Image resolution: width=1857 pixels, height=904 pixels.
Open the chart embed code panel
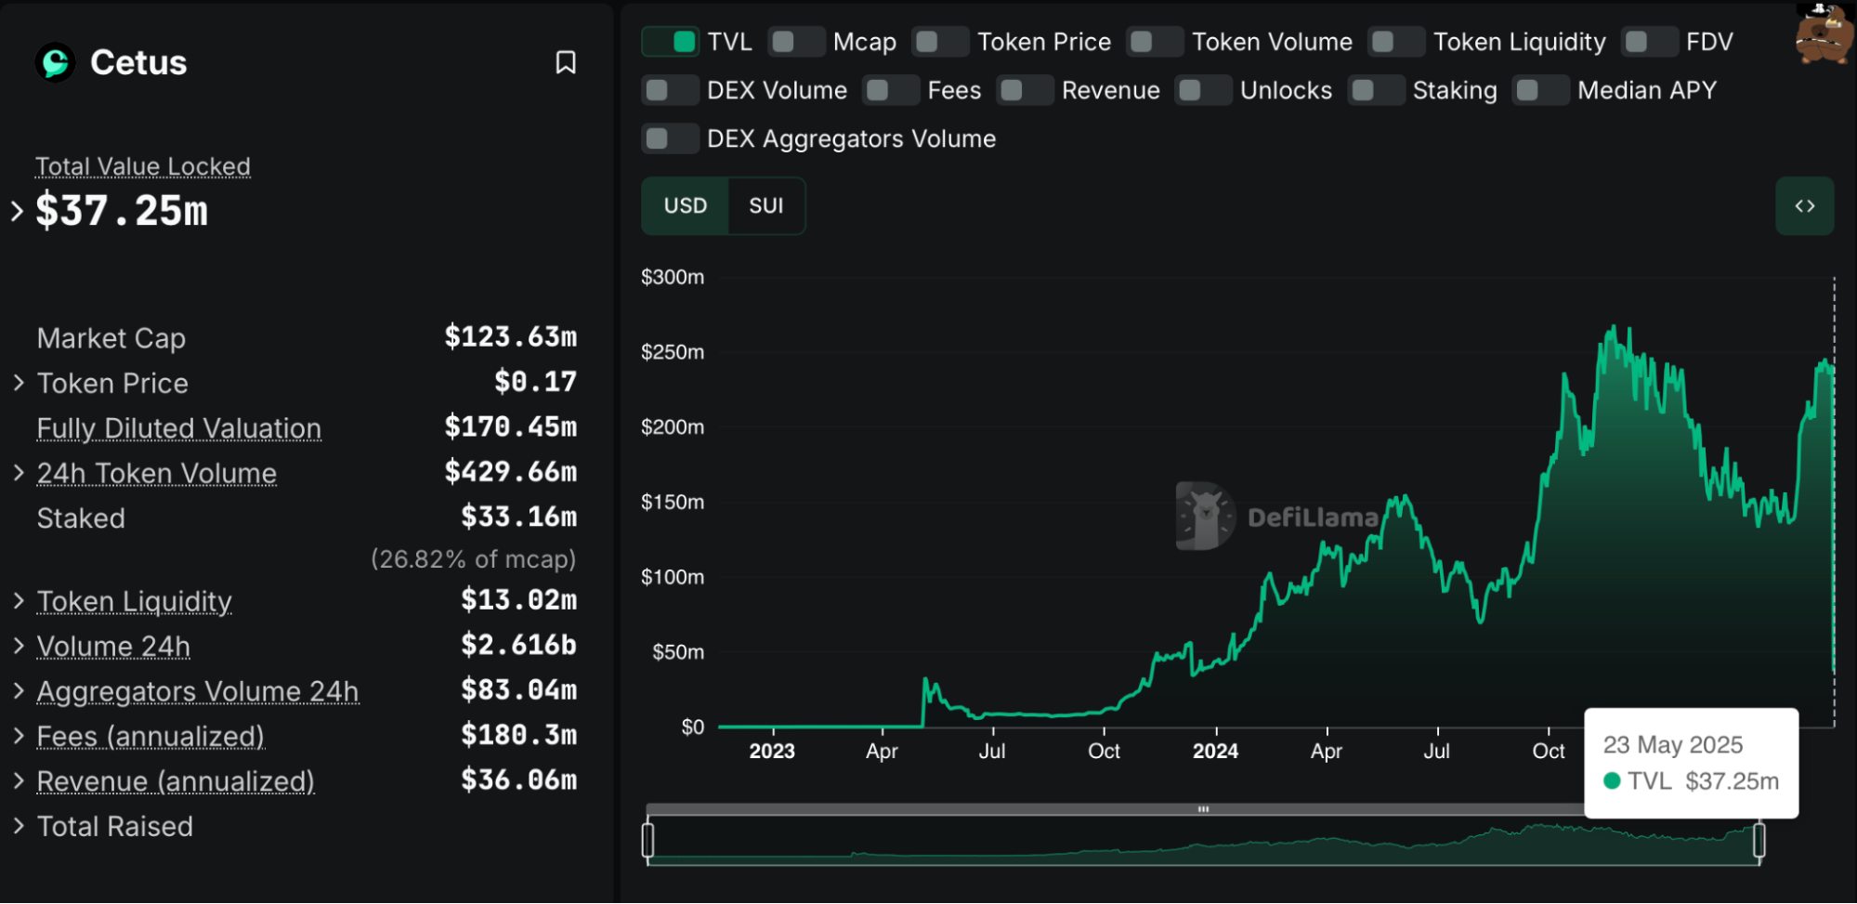pyautogui.click(x=1806, y=205)
